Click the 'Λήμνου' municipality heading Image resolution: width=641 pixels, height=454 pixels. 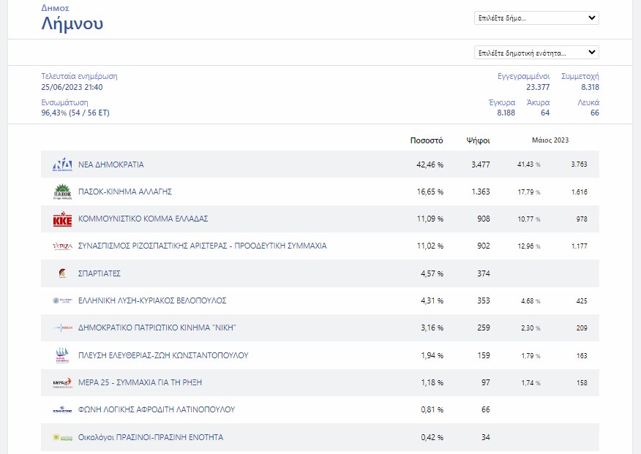click(72, 23)
